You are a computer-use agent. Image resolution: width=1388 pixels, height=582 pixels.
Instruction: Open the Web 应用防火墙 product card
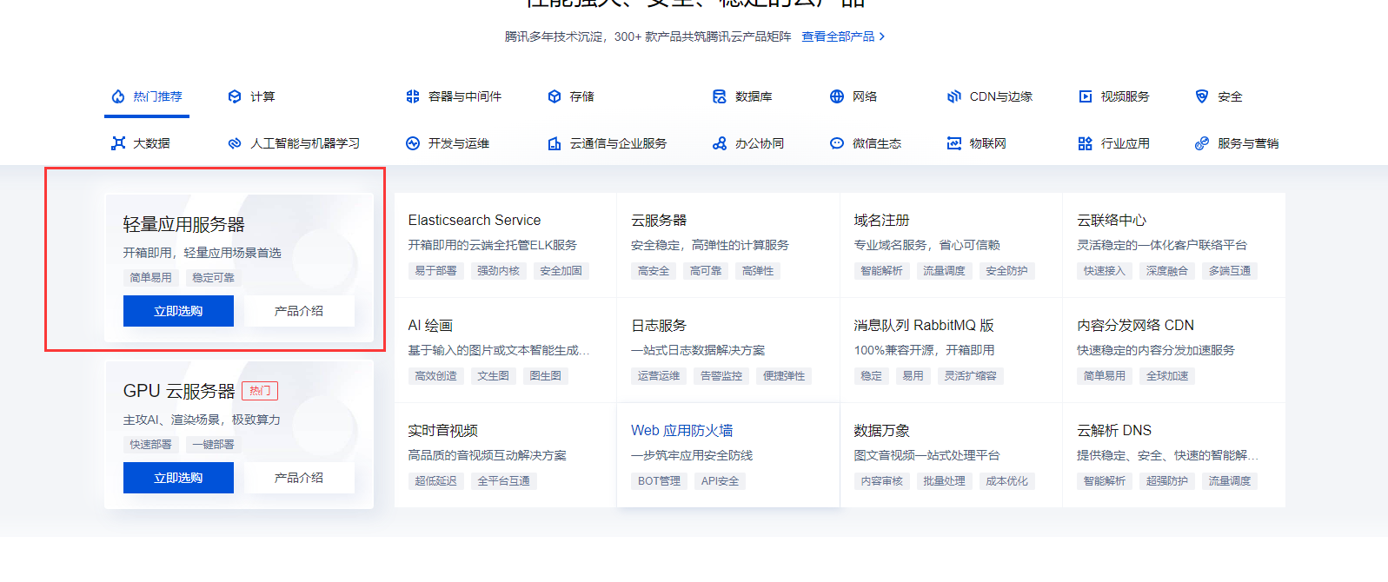point(728,455)
